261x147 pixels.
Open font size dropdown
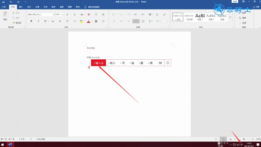(x=62, y=14)
